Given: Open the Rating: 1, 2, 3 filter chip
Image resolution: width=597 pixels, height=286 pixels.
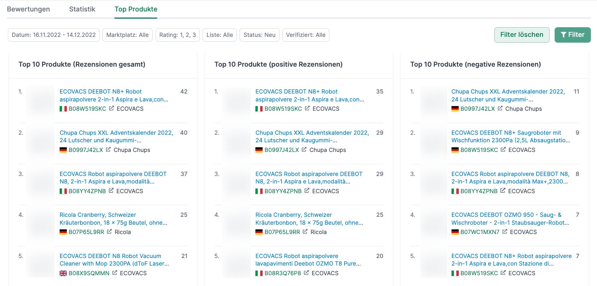Looking at the screenshot, I should [177, 35].
